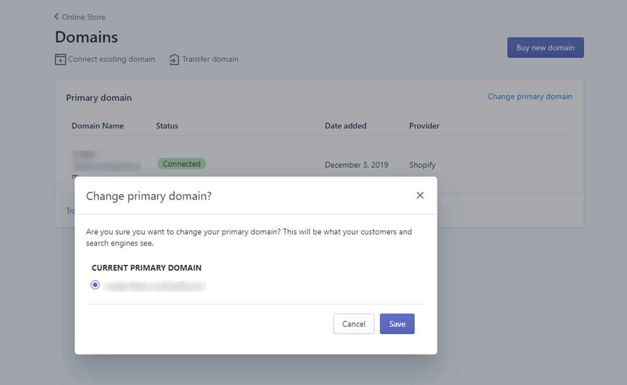Click the Connected status badge

click(x=182, y=164)
